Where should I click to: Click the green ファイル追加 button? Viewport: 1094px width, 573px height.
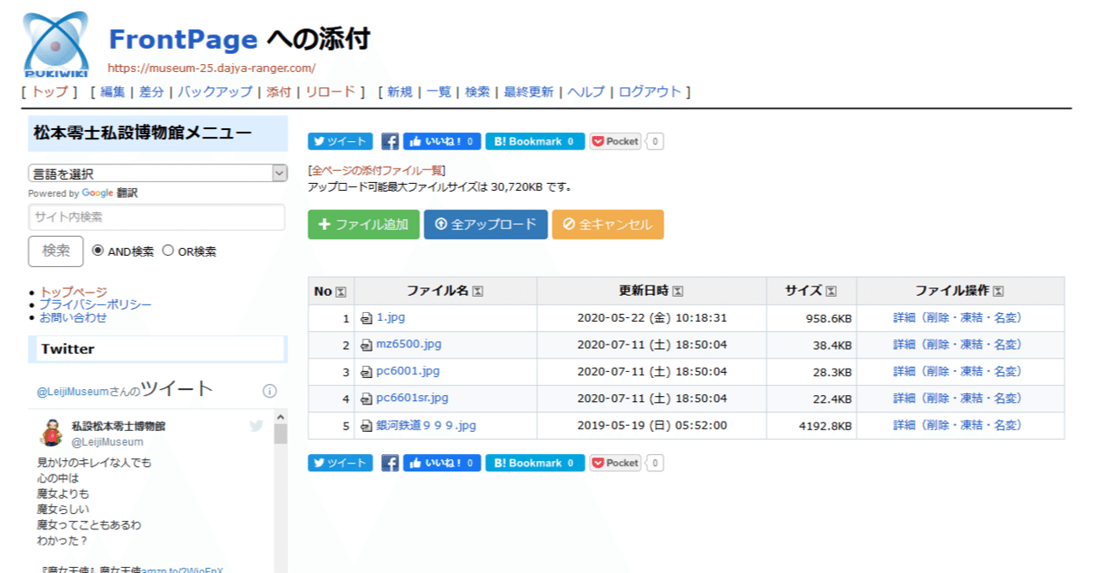point(363,225)
